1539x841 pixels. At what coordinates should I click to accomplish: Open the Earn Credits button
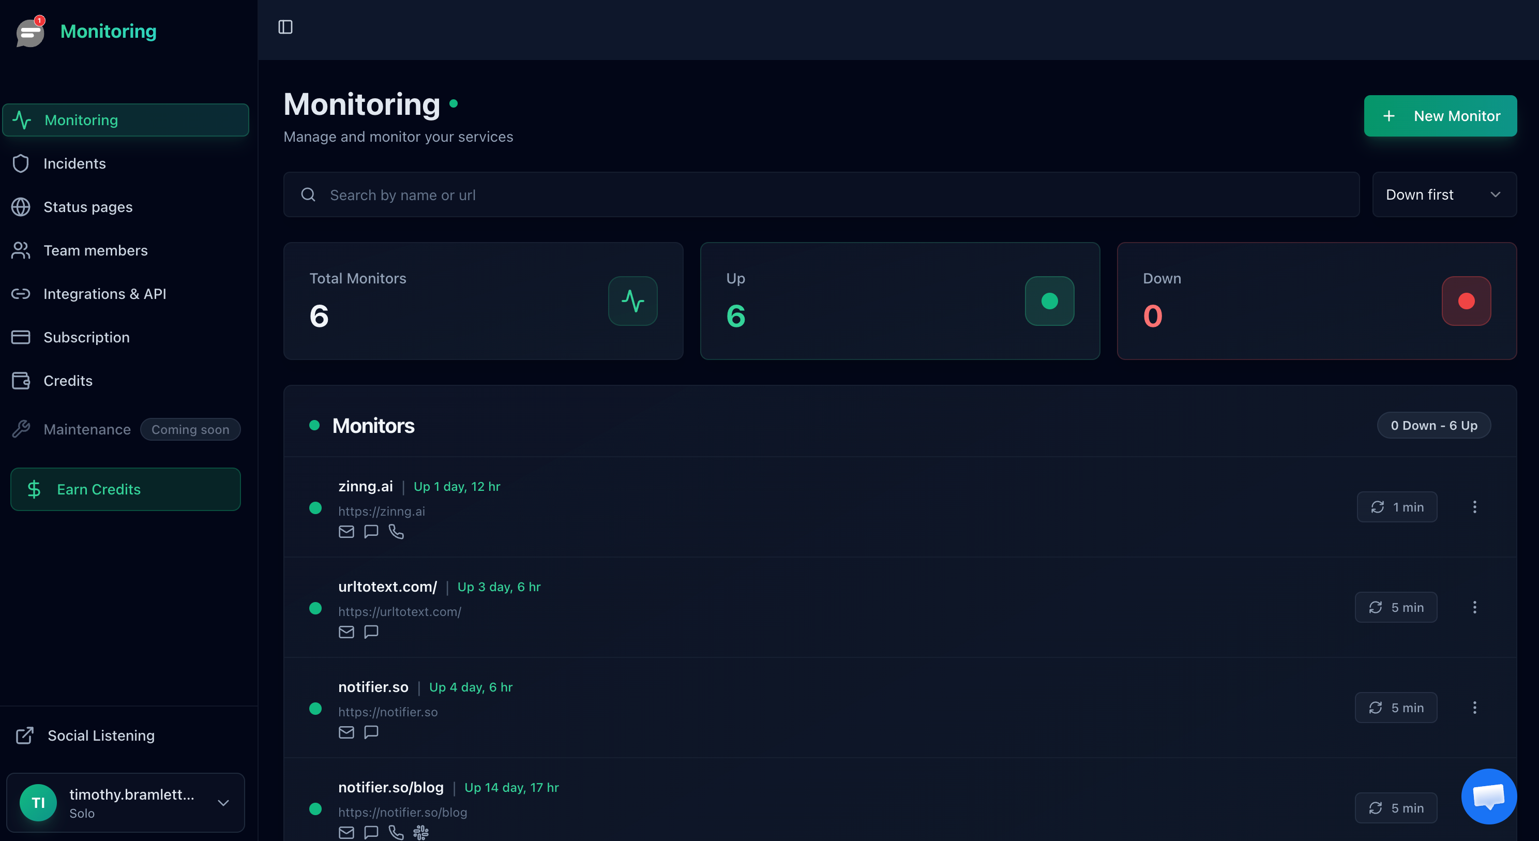pos(125,489)
